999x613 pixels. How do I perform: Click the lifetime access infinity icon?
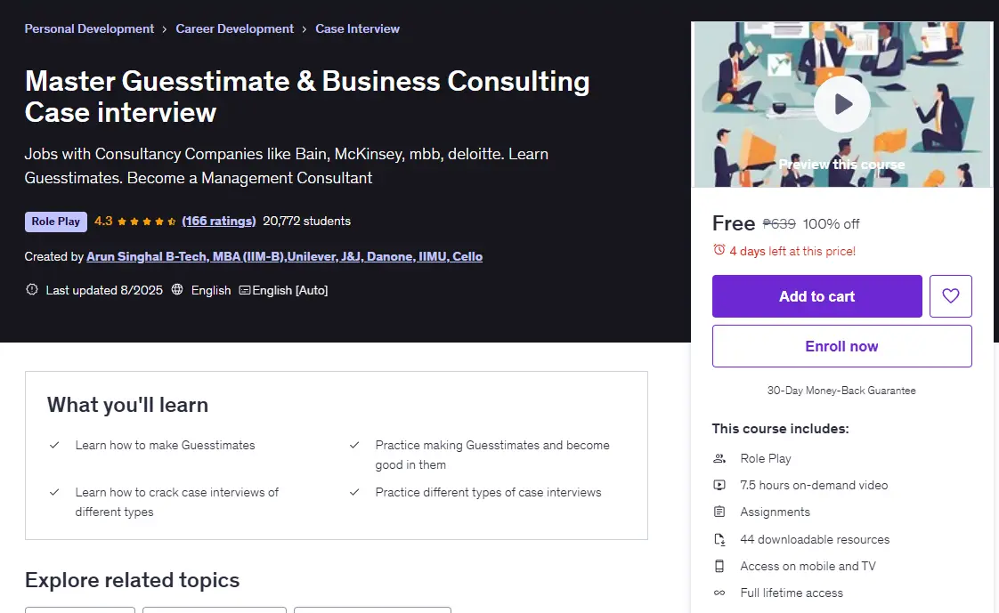pos(719,593)
